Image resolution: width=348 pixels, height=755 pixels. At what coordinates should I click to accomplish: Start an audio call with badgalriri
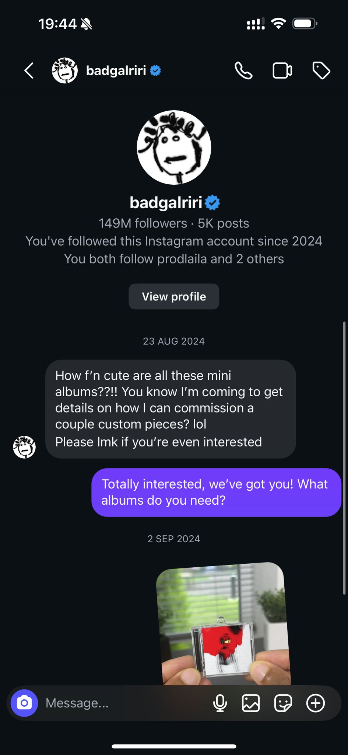tap(243, 70)
